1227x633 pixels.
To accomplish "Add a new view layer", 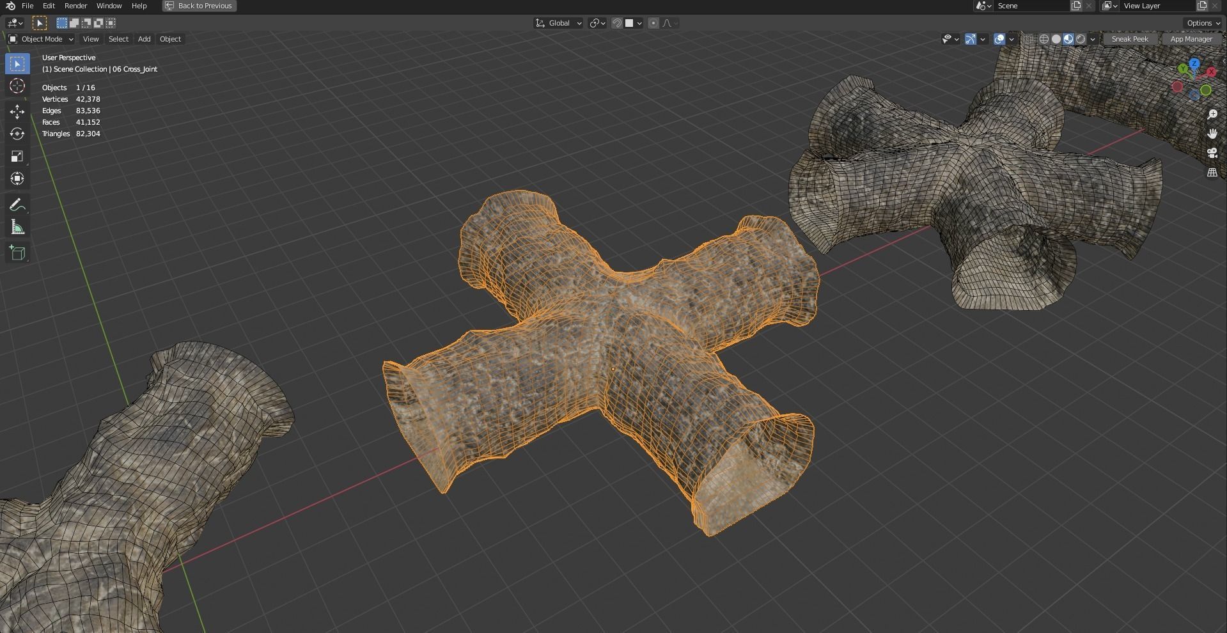I will (1202, 6).
